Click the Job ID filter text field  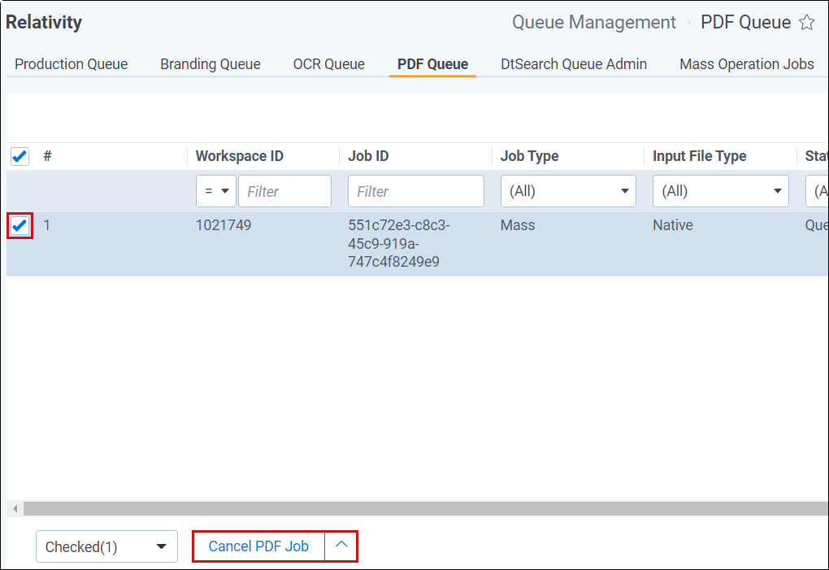tap(415, 191)
